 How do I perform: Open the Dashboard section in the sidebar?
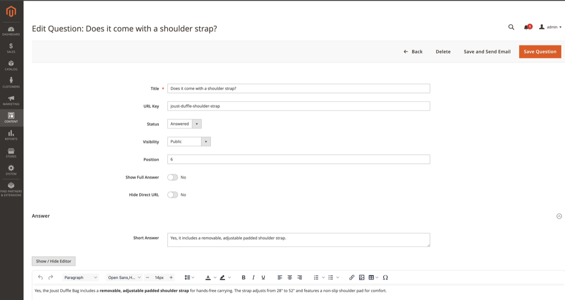10,31
